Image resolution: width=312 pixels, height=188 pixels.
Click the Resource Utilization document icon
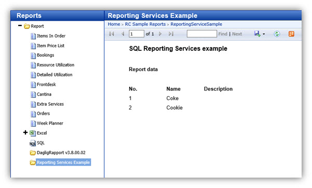pos(33,65)
